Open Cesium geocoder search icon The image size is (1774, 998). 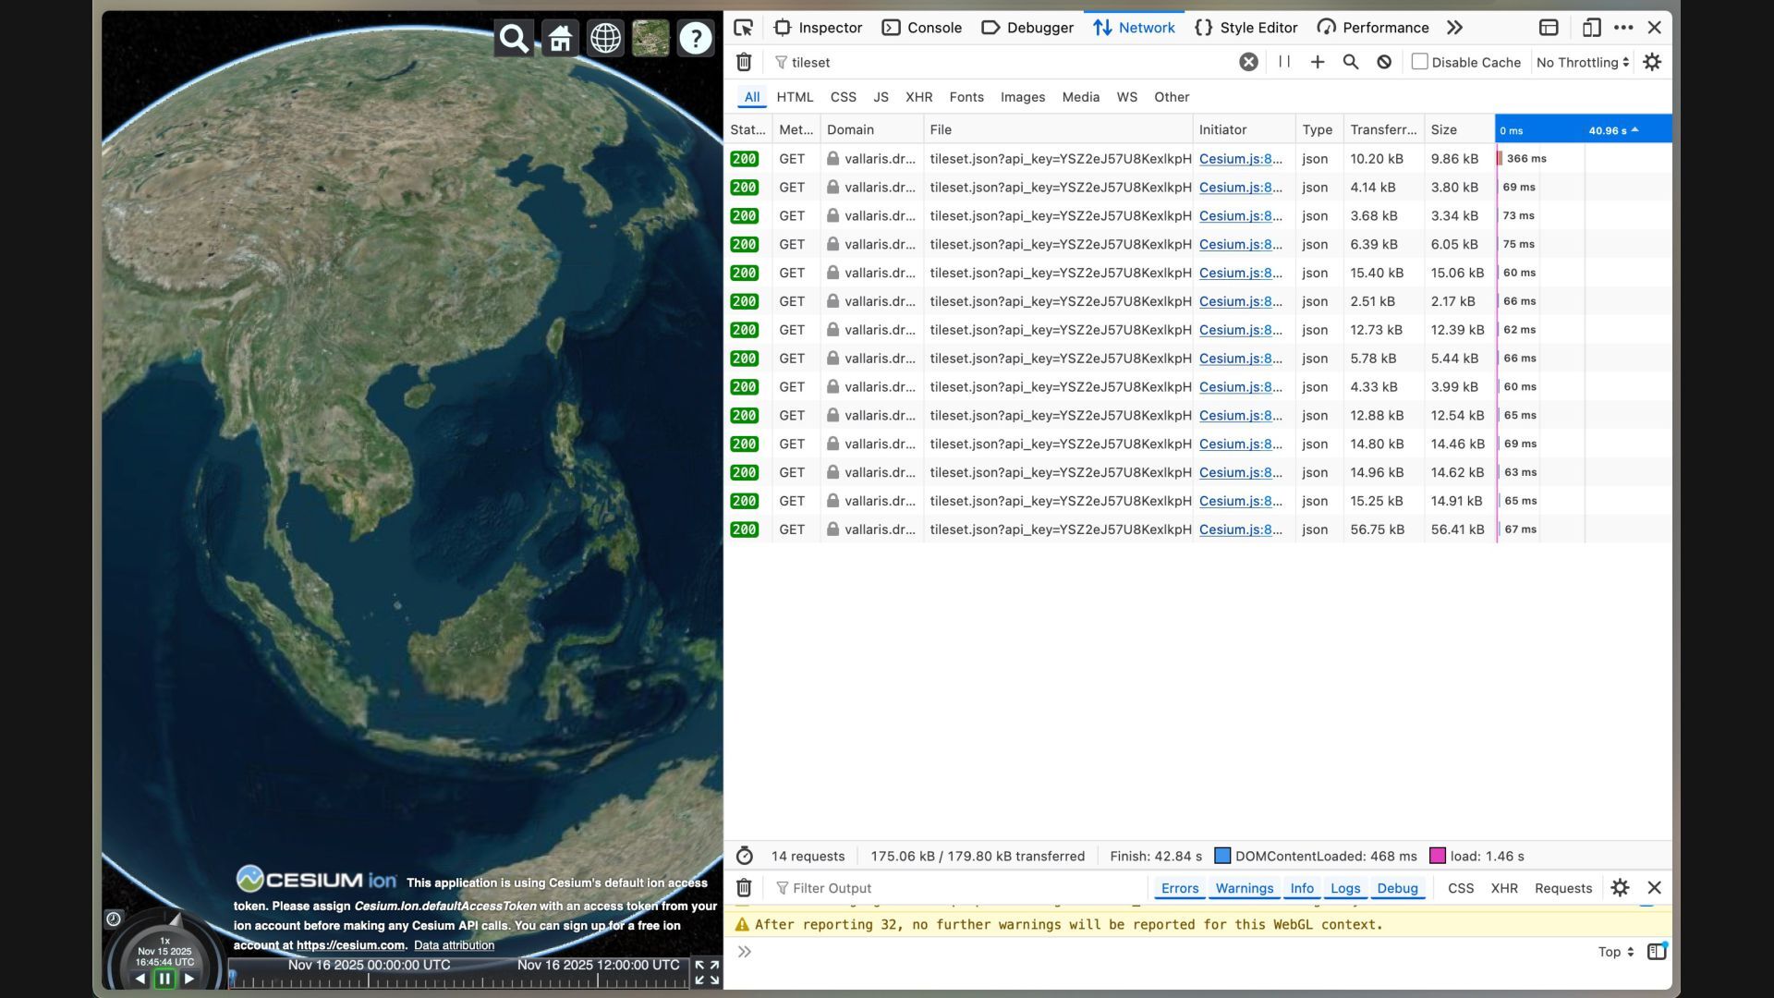coord(514,39)
